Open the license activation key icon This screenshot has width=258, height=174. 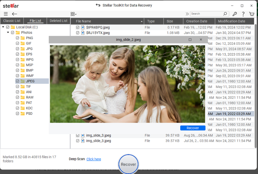(235, 14)
